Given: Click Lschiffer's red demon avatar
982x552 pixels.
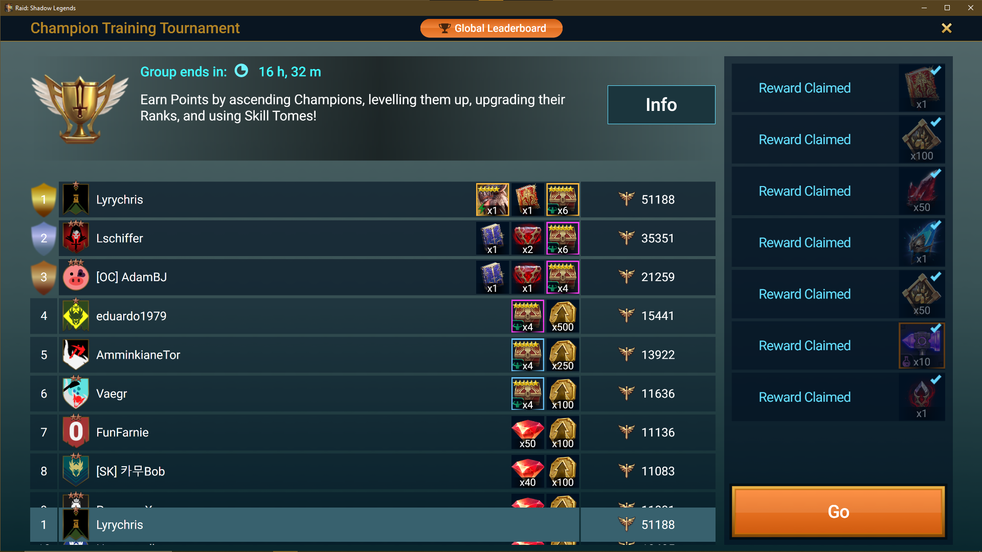Looking at the screenshot, I should (x=76, y=238).
